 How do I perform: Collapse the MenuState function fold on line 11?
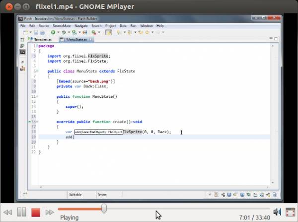coord(37,96)
